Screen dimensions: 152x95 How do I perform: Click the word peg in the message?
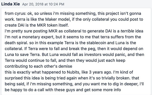tap(93, 49)
